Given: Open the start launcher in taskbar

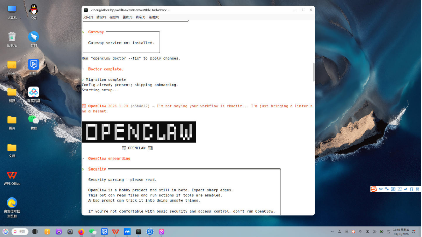Looking at the screenshot, I should [6, 231].
